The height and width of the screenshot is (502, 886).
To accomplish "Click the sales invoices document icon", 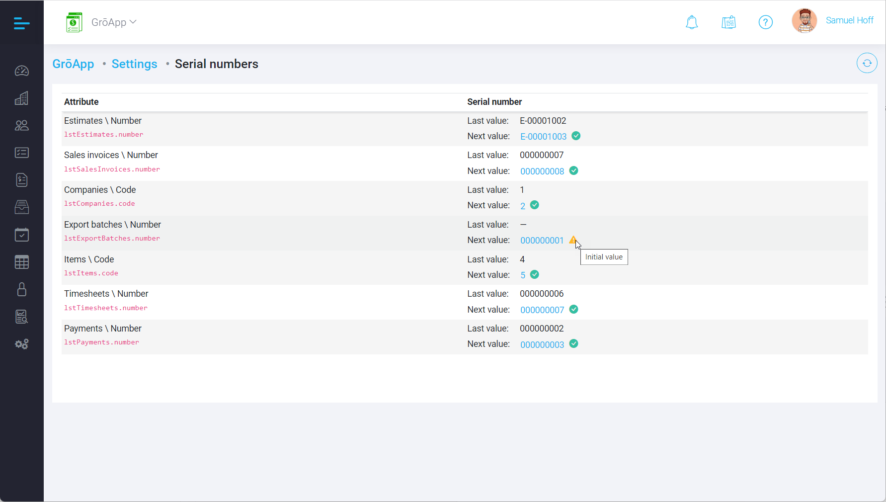I will pos(22,180).
